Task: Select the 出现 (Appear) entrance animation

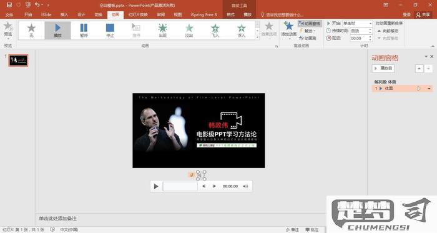Action: (x=163, y=30)
